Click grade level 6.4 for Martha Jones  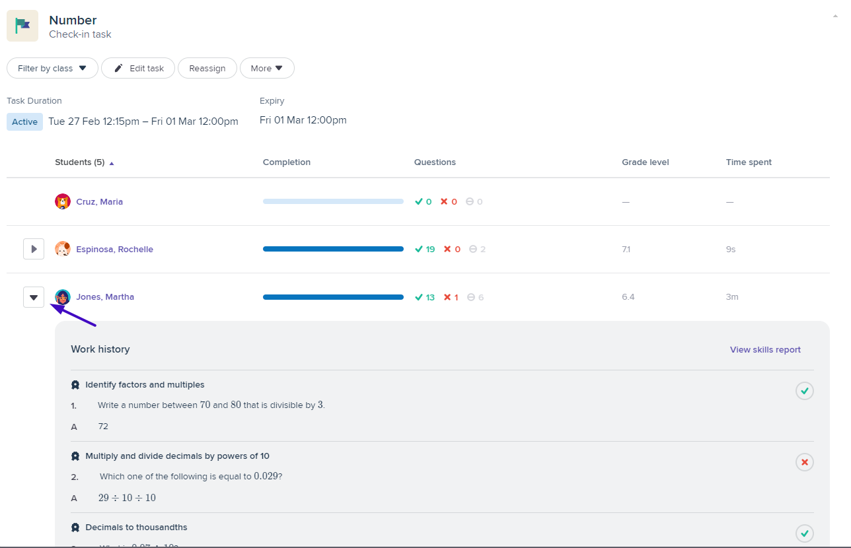[x=628, y=297]
